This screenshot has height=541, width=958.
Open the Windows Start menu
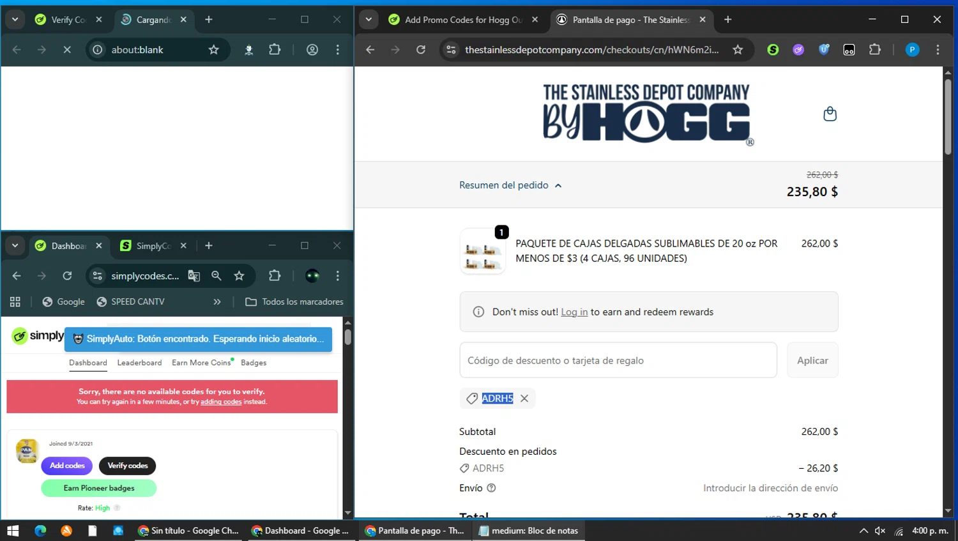click(13, 531)
